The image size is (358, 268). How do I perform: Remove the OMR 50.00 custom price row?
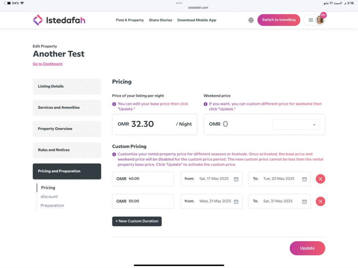[x=320, y=201]
